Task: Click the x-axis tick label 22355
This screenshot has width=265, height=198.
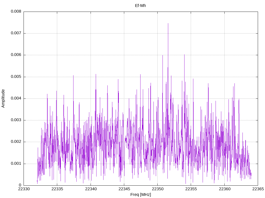Action: pyautogui.click(x=191, y=189)
